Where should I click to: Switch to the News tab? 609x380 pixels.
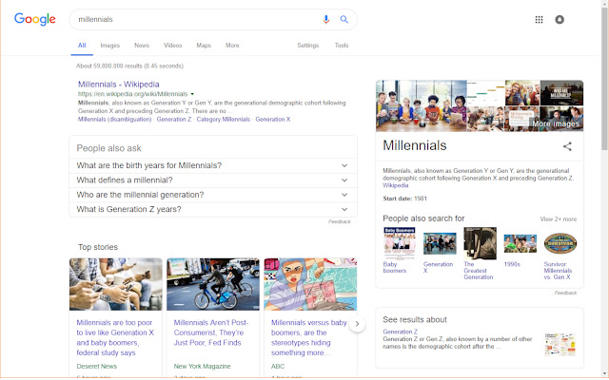tap(142, 46)
